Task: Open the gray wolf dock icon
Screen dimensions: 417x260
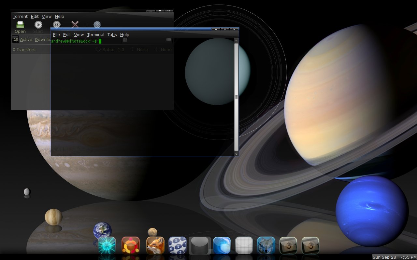Action: 266,245
